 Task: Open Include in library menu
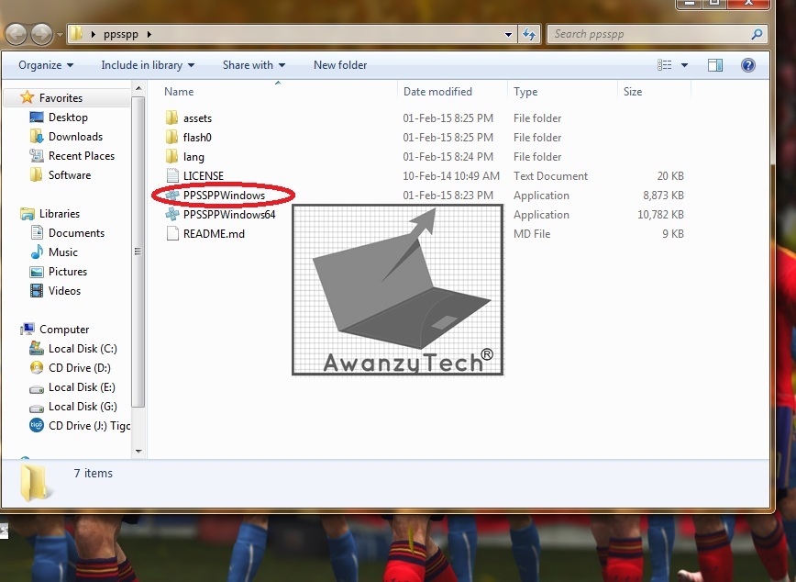[x=148, y=65]
